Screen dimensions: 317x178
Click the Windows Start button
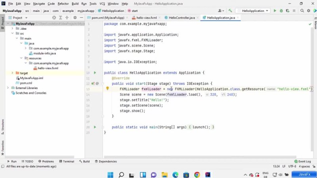111,174
